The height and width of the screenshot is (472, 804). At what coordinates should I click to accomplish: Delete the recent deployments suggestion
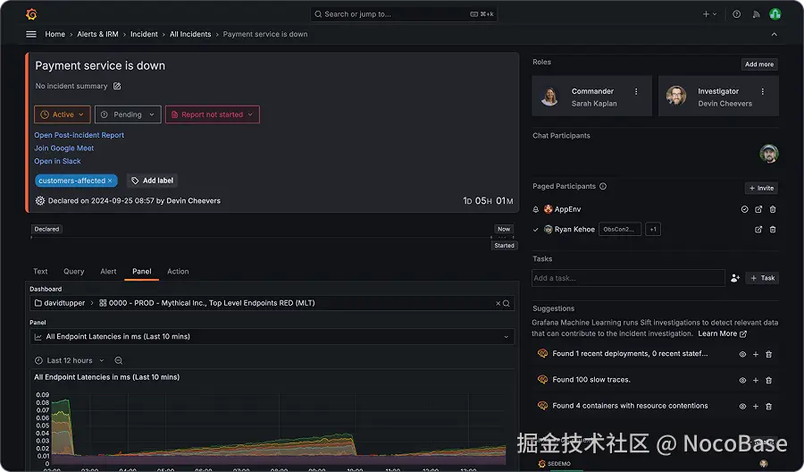coord(768,355)
